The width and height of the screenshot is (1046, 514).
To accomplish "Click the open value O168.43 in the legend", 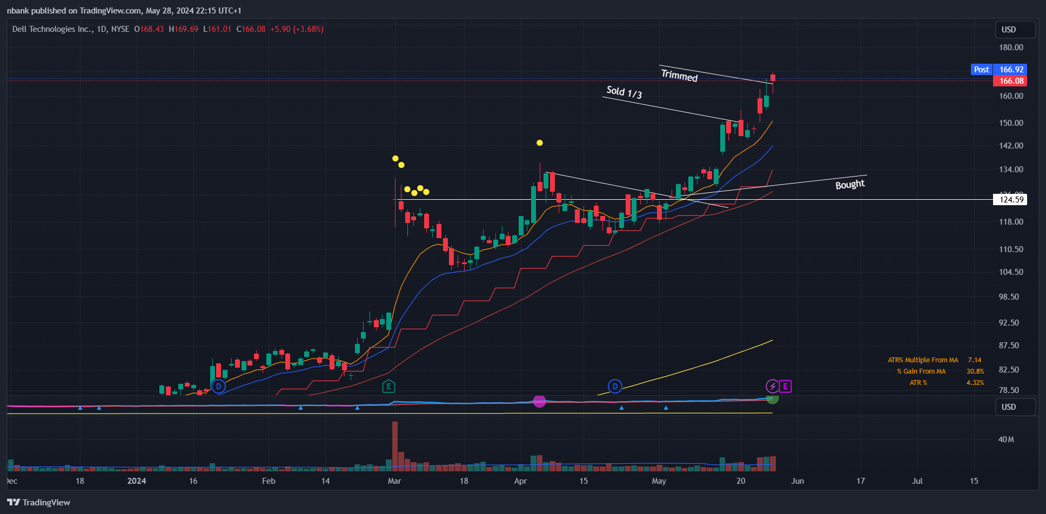I will pos(149,29).
